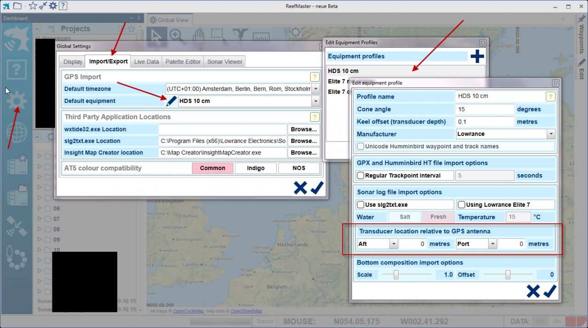Click the GPS Import help icon

[x=315, y=77]
